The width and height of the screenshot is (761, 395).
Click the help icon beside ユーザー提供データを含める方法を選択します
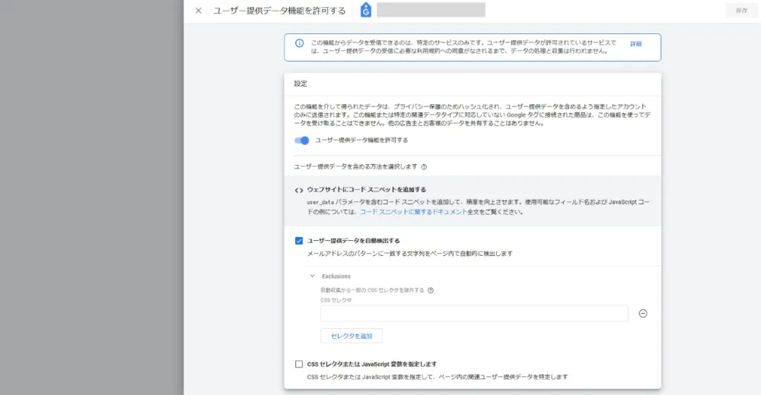tap(424, 166)
